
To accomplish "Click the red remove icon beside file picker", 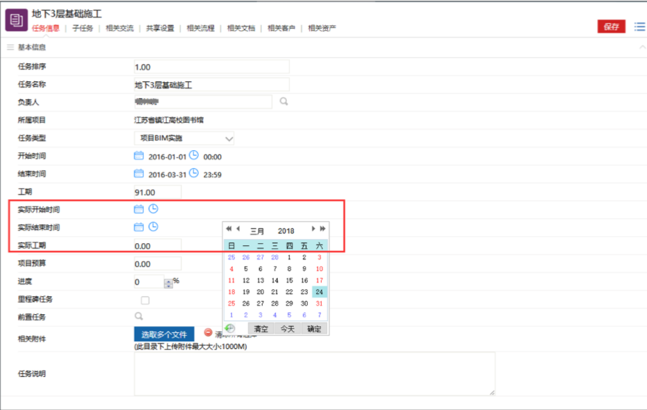I will click(x=208, y=332).
